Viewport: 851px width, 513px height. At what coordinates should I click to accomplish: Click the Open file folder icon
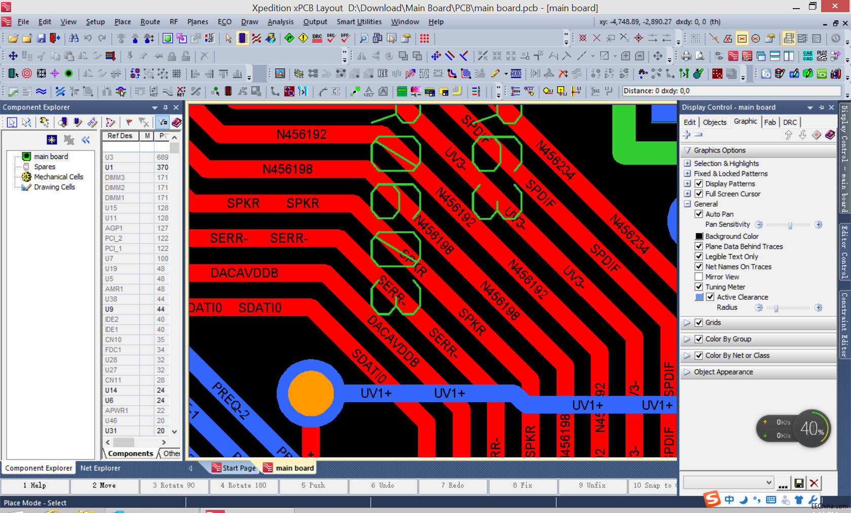tap(14, 38)
